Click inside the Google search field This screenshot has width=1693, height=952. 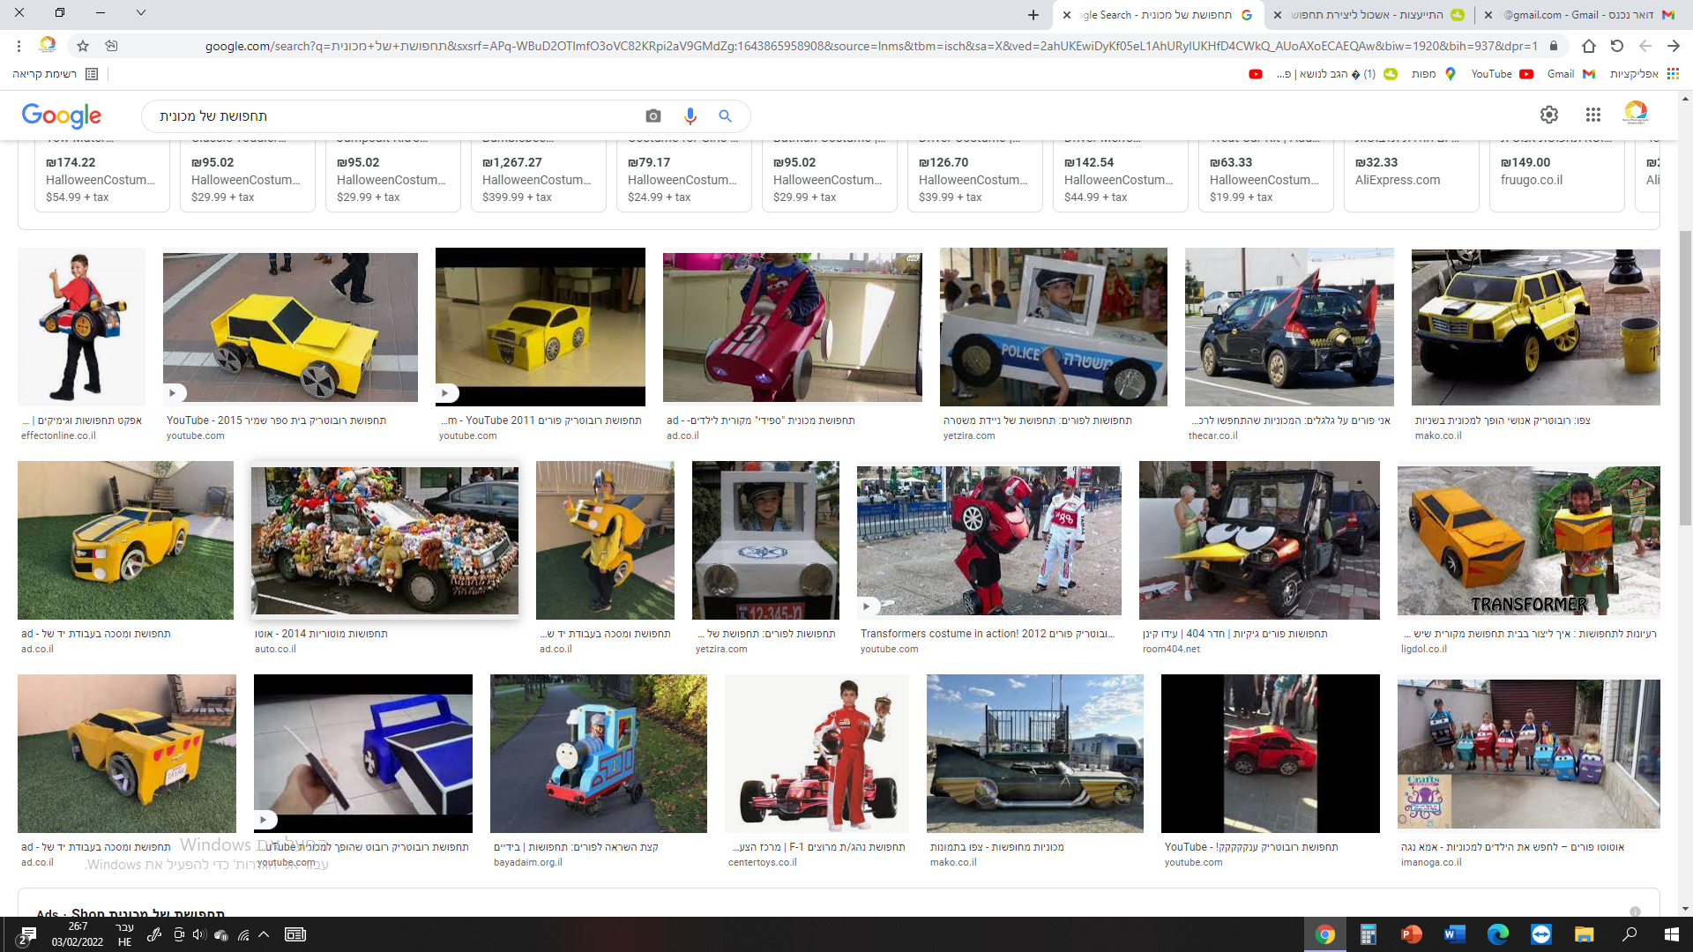coord(397,116)
